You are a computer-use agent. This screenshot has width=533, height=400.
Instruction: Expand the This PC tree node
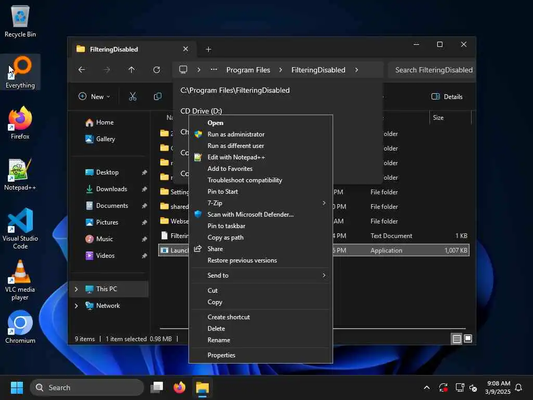pos(76,289)
